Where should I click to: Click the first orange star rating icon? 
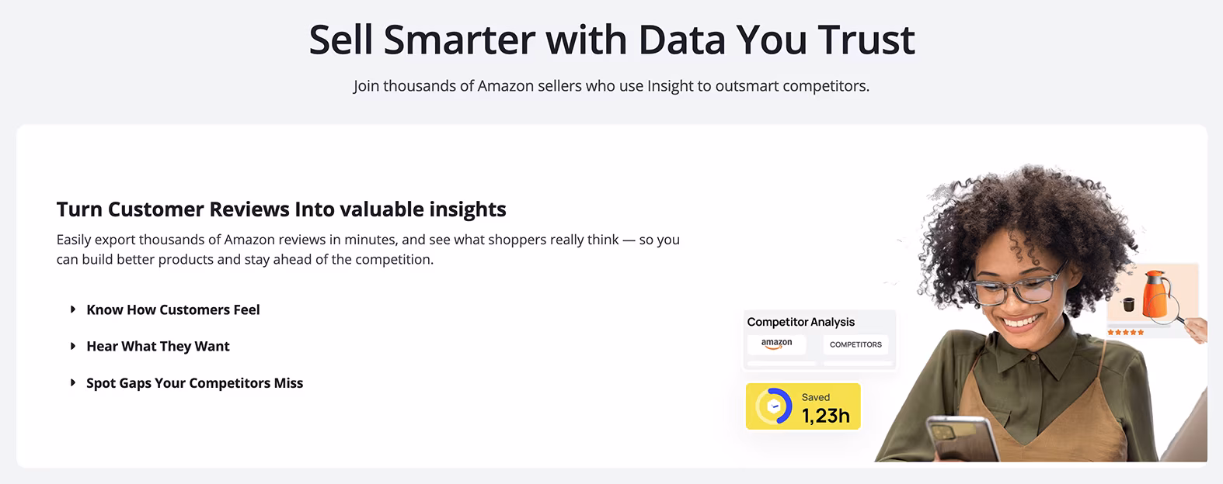1110,332
